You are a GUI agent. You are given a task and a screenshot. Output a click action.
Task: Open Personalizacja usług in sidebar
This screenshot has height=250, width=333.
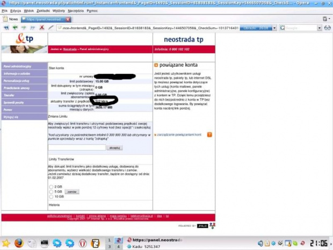pyautogui.click(x=24, y=81)
